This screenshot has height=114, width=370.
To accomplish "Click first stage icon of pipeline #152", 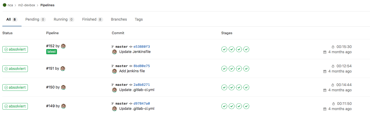I will tap(224, 49).
